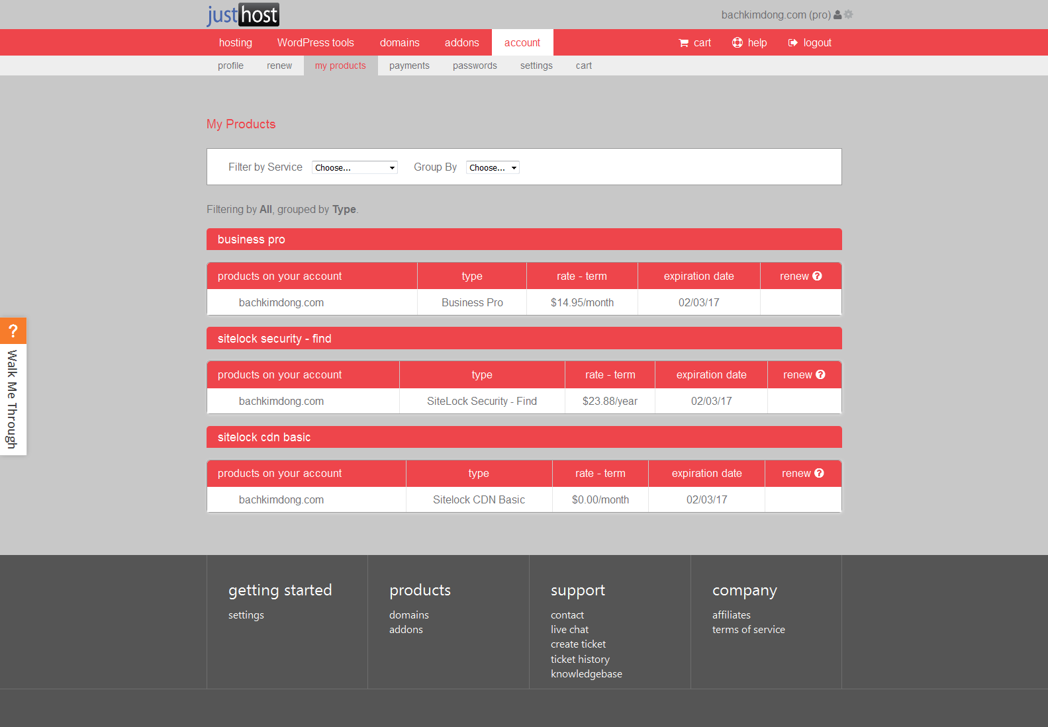1048x727 pixels.
Task: Click footer ticket history link
Action: (580, 659)
